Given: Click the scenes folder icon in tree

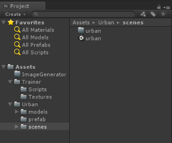Looking at the screenshot, I should pyautogui.click(x=24, y=127).
